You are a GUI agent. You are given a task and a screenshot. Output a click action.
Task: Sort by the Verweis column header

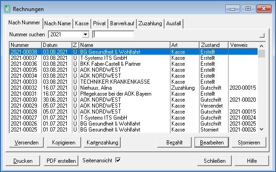(243, 45)
